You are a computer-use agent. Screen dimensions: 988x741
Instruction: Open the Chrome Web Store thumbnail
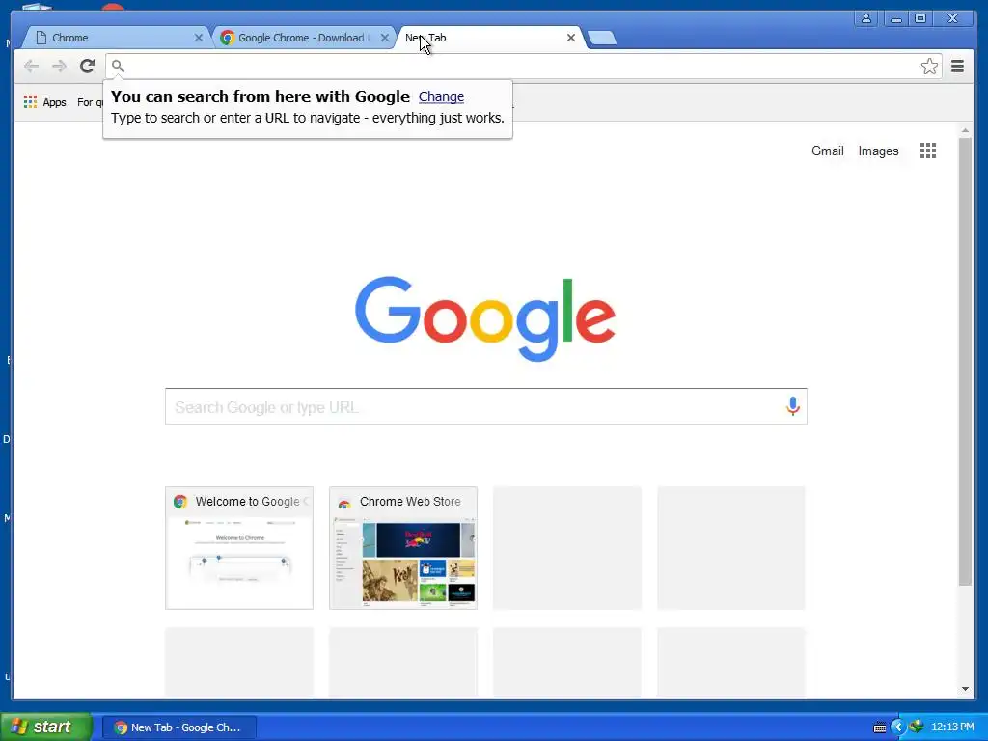pos(402,548)
